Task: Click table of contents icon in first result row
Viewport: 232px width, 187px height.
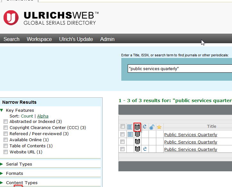Action: click(130, 134)
